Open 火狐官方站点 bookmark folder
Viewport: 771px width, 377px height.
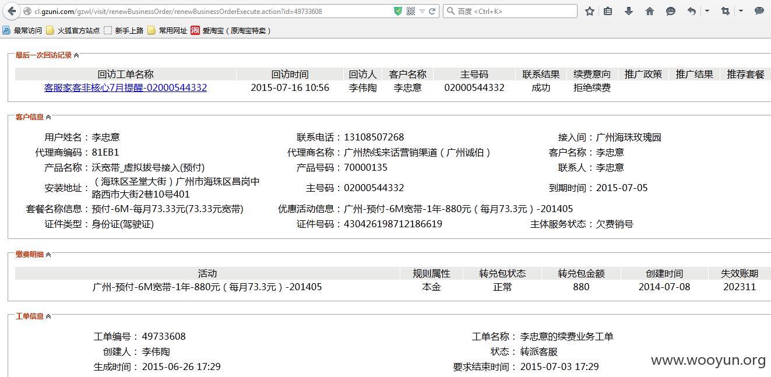(73, 30)
